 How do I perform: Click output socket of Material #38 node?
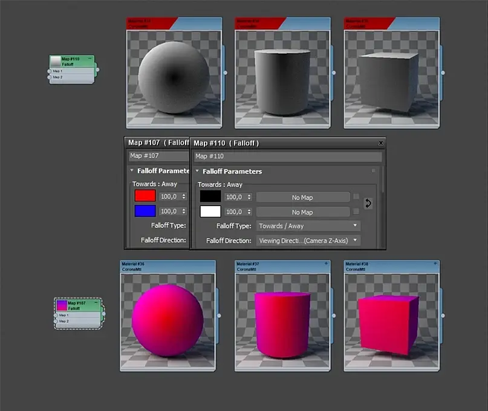[x=443, y=316]
